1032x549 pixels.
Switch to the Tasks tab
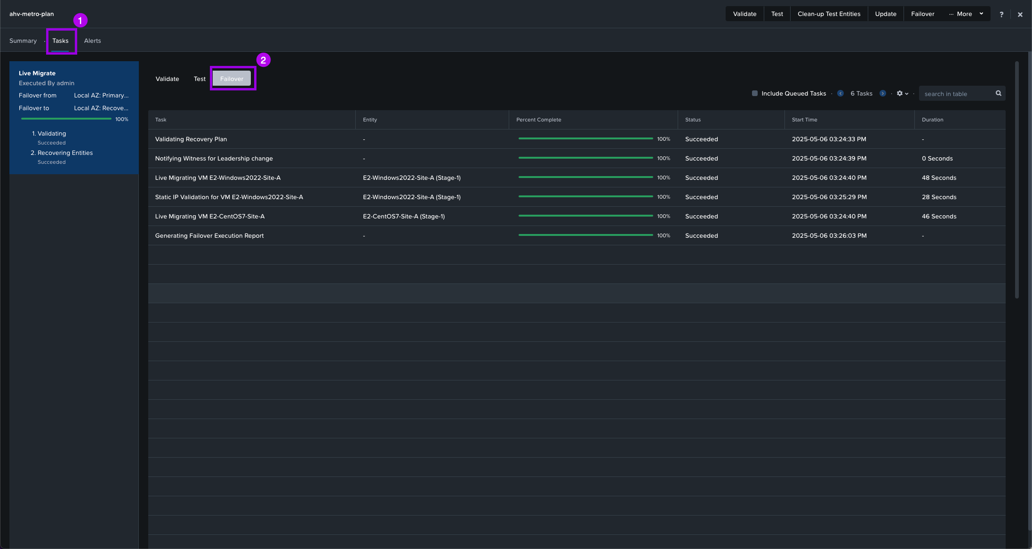pos(60,40)
